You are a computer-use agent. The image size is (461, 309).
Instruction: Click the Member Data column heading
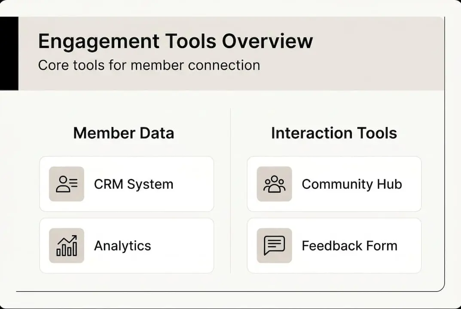(124, 133)
